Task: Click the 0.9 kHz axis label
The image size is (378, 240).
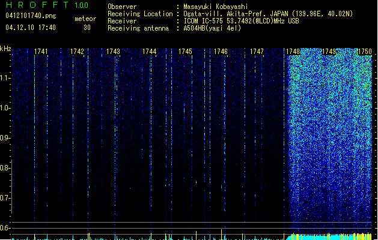Action: (x=5, y=138)
